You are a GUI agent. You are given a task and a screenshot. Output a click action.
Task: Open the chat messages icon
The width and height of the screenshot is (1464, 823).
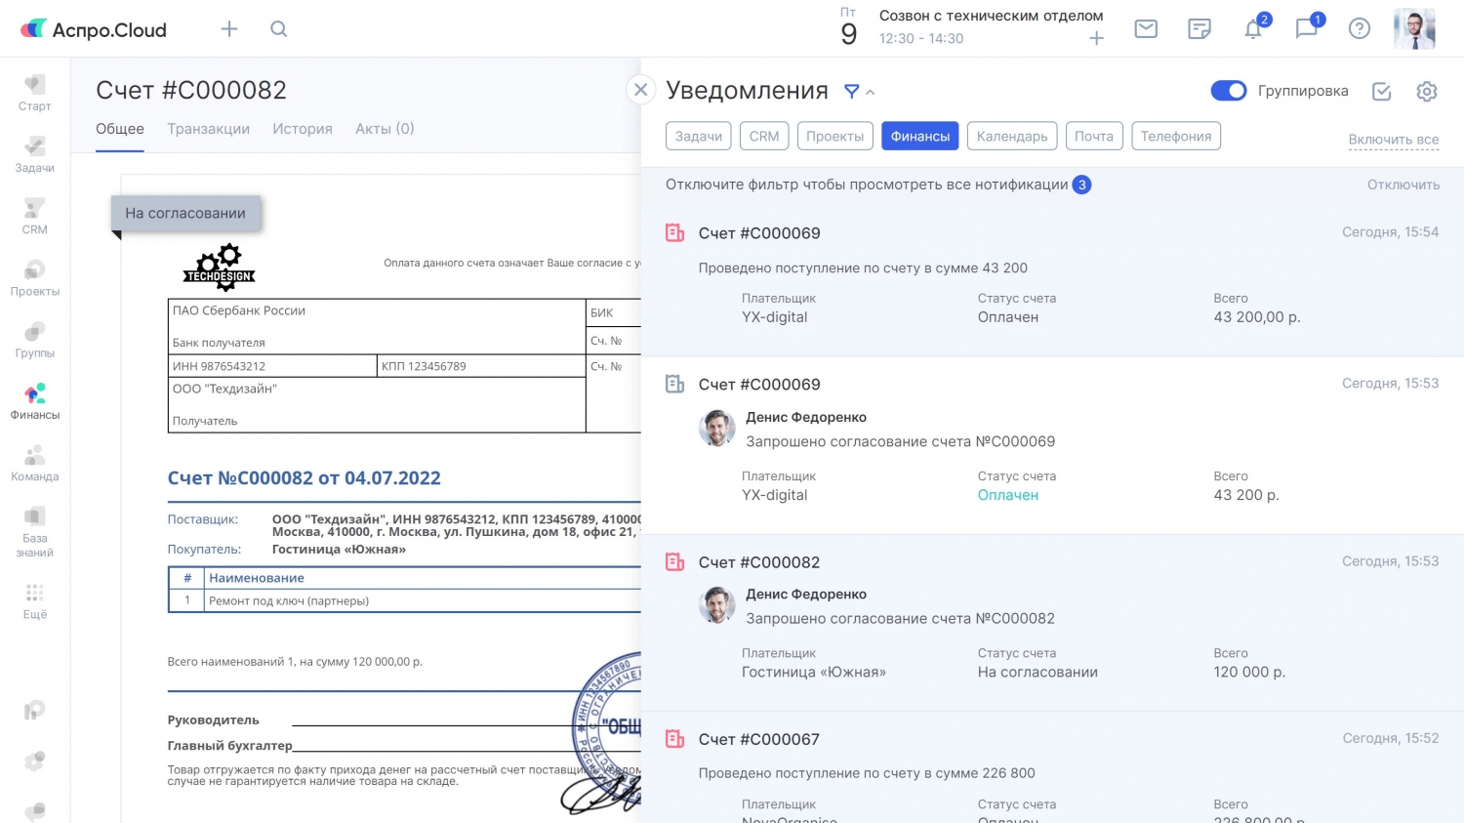[x=1306, y=29]
